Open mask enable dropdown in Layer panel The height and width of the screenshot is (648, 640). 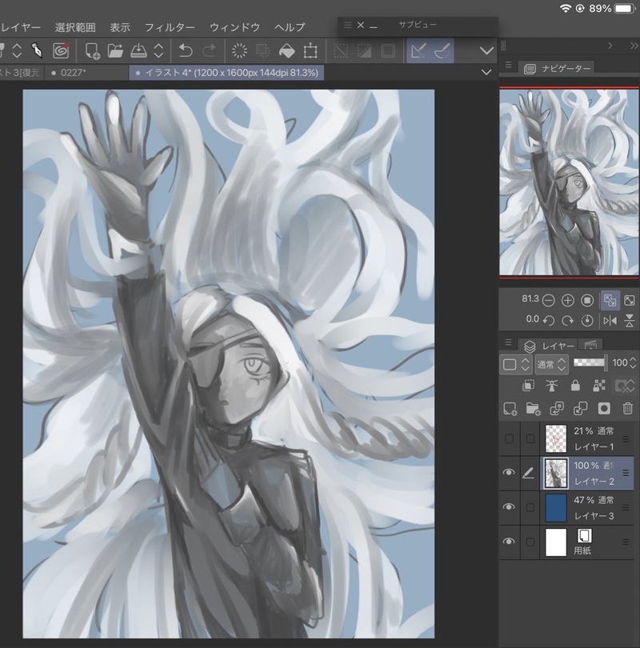point(623,386)
